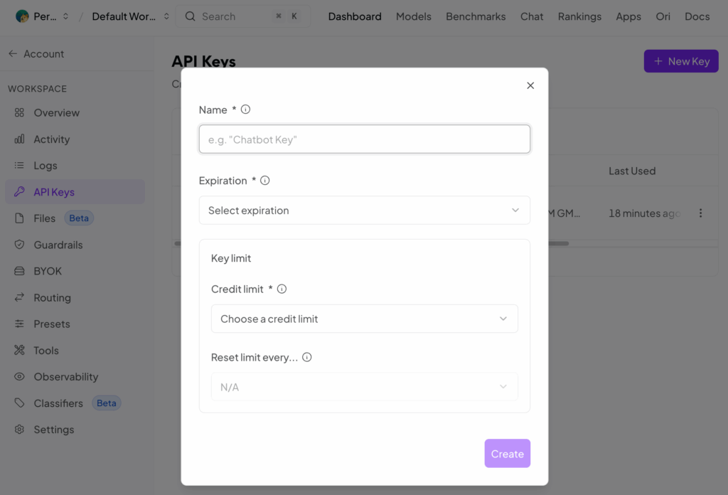The height and width of the screenshot is (495, 728).
Task: Click the Overview grid icon
Action: (19, 112)
